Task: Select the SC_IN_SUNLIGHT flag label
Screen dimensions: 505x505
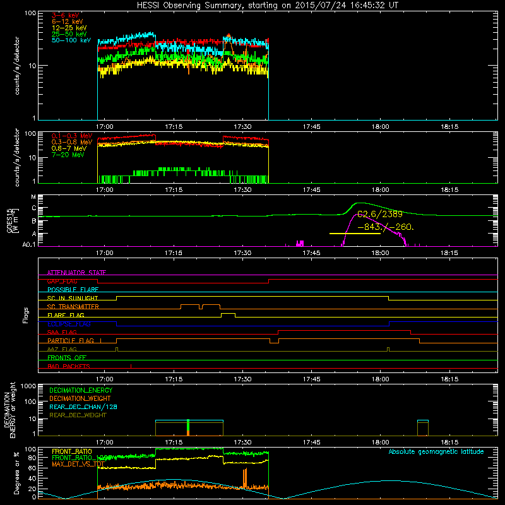Action: click(73, 298)
